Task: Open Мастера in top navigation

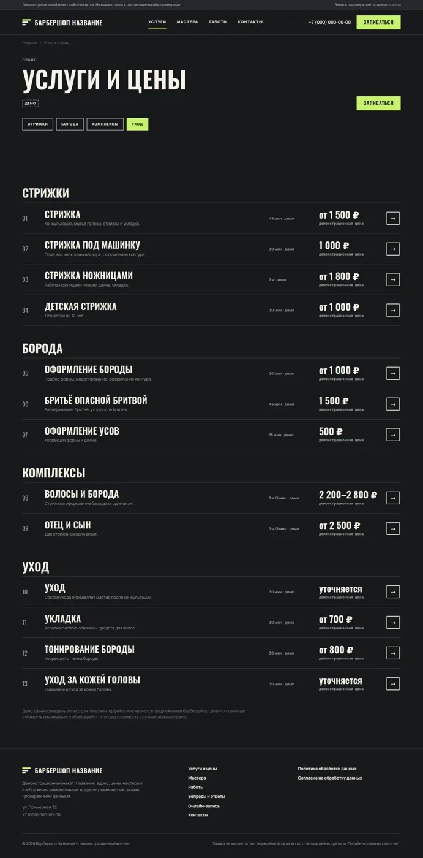Action: pyautogui.click(x=187, y=22)
